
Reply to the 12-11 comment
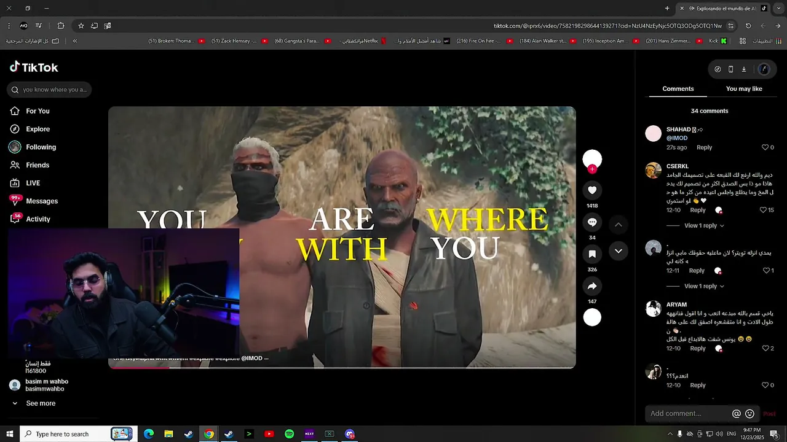(x=697, y=271)
